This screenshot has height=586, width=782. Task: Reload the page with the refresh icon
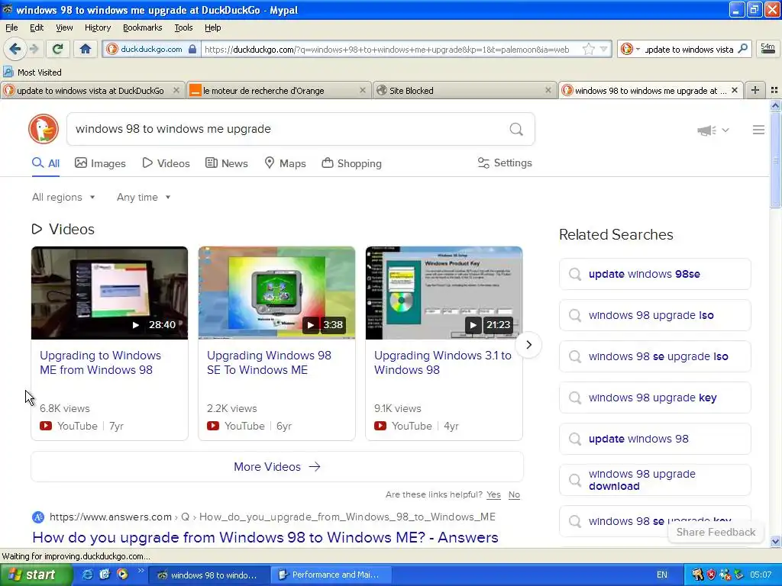tap(57, 49)
